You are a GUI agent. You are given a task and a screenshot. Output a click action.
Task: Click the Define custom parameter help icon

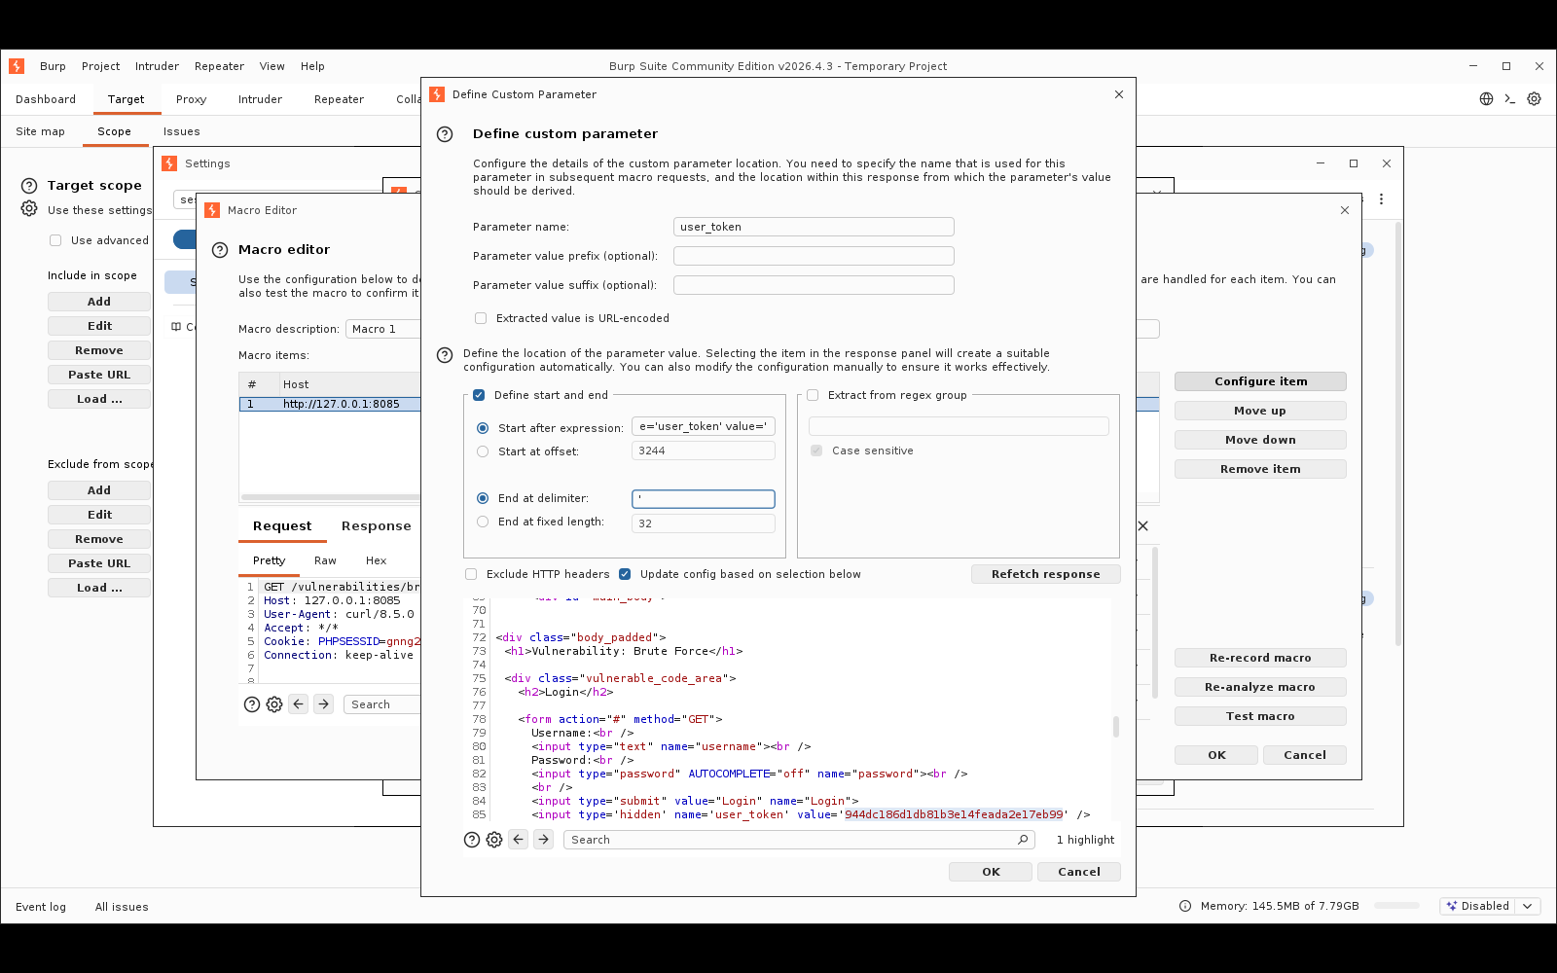click(x=445, y=134)
